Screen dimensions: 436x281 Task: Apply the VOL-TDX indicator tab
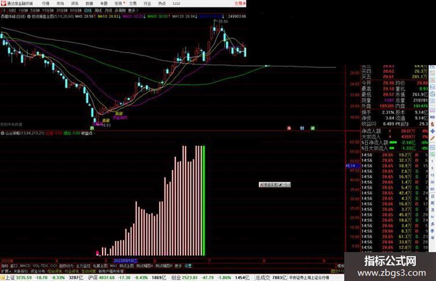point(40,266)
